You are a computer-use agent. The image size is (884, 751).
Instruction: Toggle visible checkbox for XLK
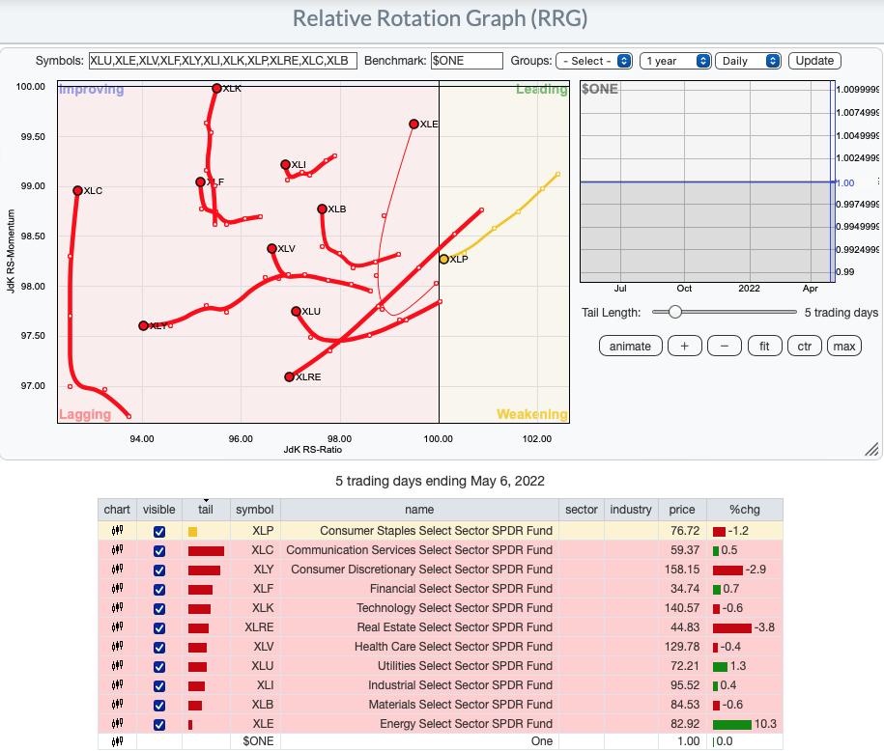pyautogui.click(x=159, y=608)
